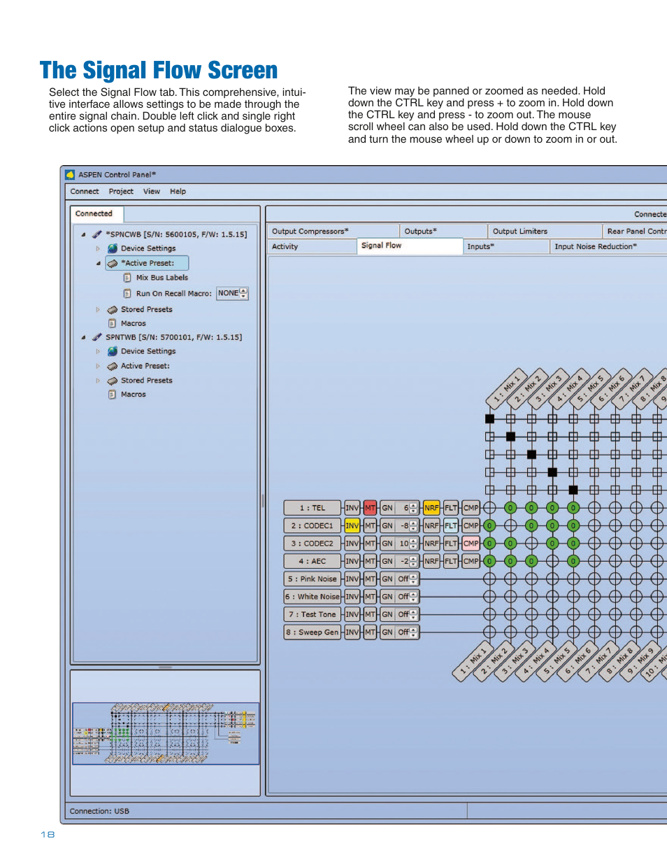The width and height of the screenshot is (667, 864).
Task: Collapse the SPNTWB device tree node
Action: tap(83, 338)
